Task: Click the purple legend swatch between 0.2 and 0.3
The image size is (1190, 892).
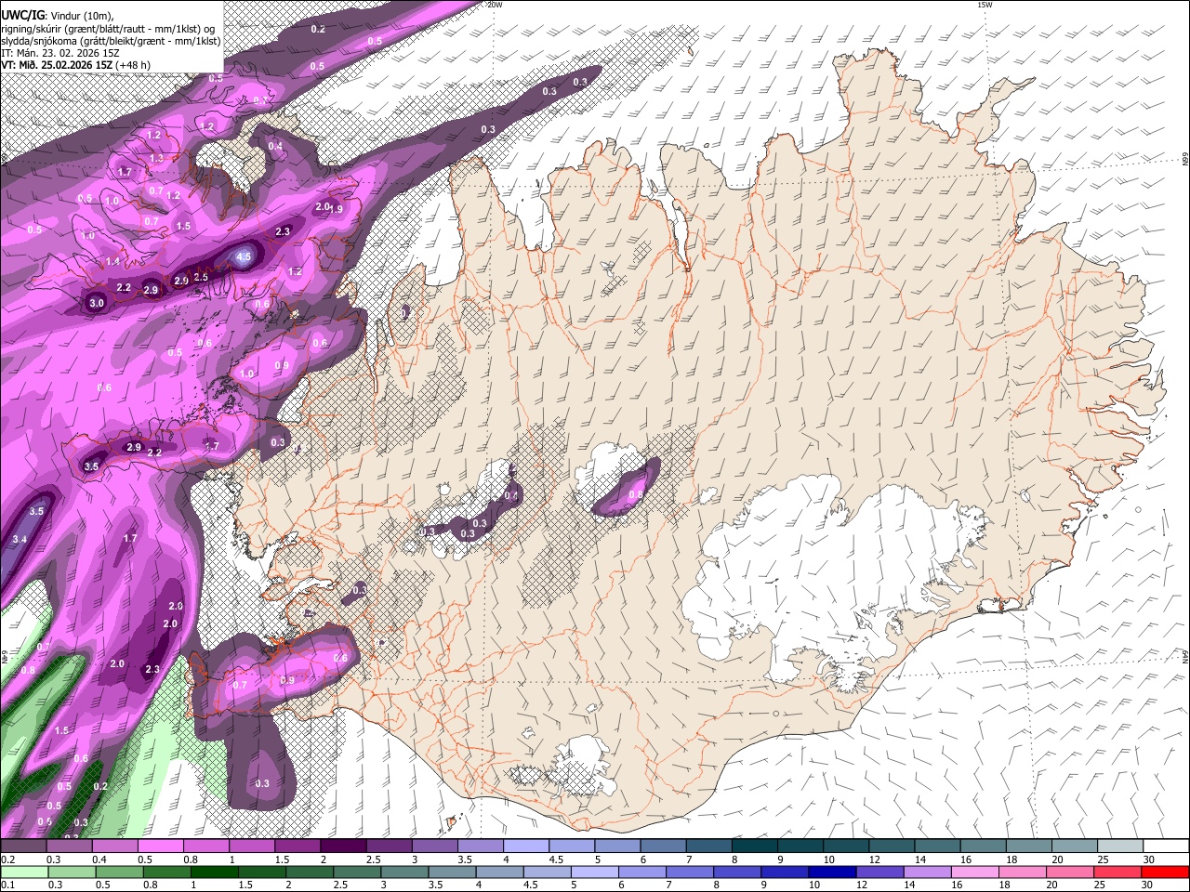Action: pyautogui.click(x=24, y=846)
